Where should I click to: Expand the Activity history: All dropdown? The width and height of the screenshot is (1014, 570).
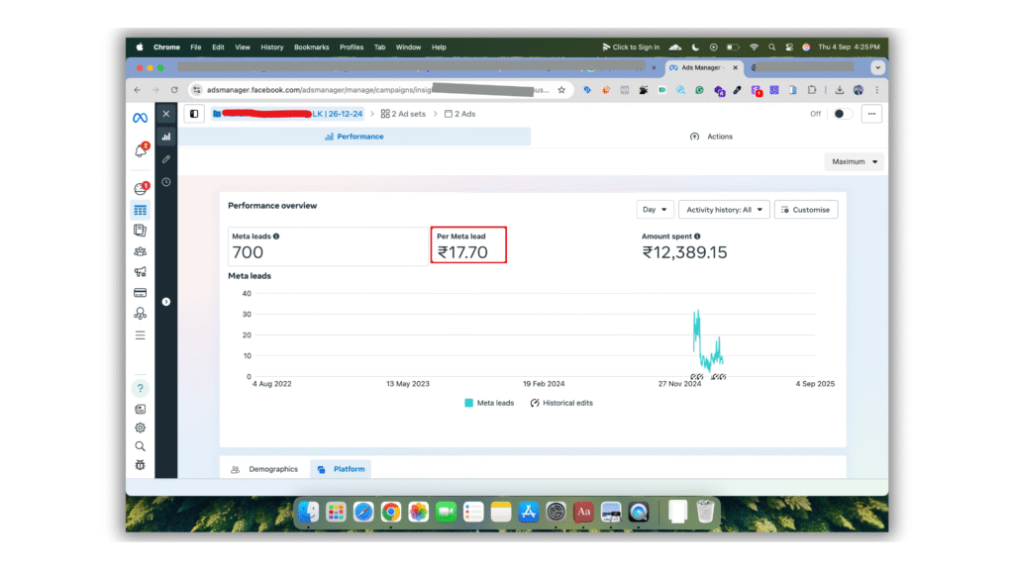click(724, 210)
